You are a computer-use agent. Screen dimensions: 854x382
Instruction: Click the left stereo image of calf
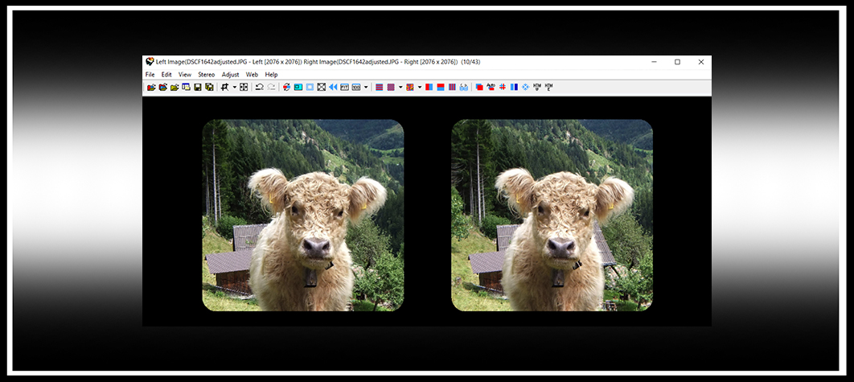point(302,215)
